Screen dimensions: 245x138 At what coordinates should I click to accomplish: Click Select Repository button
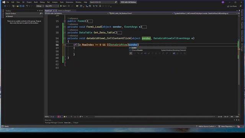point(226,127)
